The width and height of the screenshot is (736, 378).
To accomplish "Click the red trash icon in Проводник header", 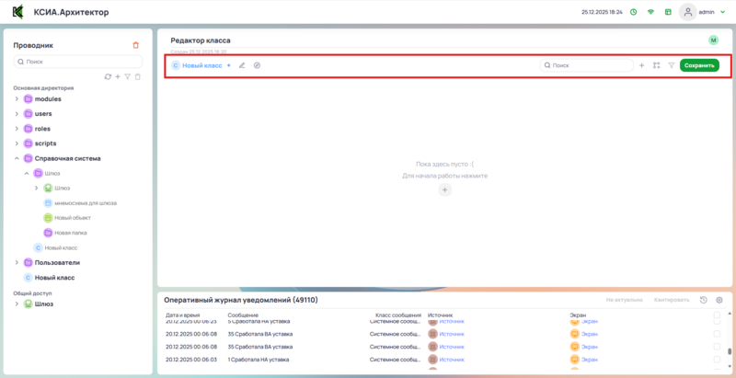I will coord(136,45).
